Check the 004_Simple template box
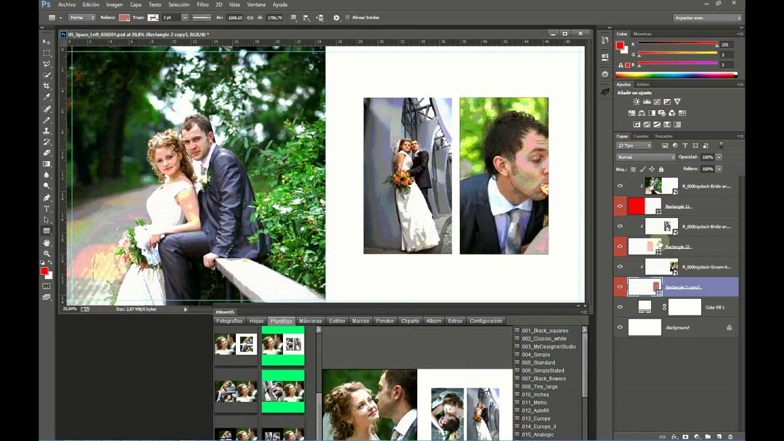The height and width of the screenshot is (441, 784). (x=517, y=355)
